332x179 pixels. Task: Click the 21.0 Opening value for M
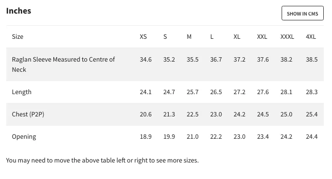click(x=192, y=137)
